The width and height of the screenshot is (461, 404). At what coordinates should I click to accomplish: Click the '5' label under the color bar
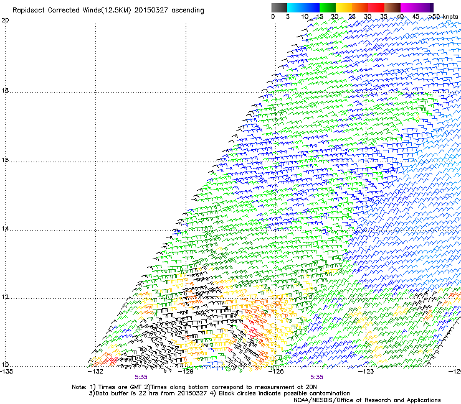(x=288, y=17)
